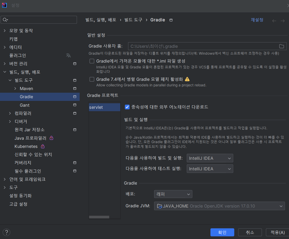Image resolution: width=289 pixels, height=239 pixels.
Task: Enable *.iml 파일 생성 checkbox
Action: 92,61
